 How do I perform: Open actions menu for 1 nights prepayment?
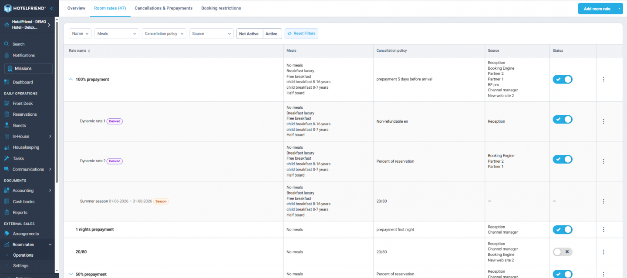click(x=603, y=229)
